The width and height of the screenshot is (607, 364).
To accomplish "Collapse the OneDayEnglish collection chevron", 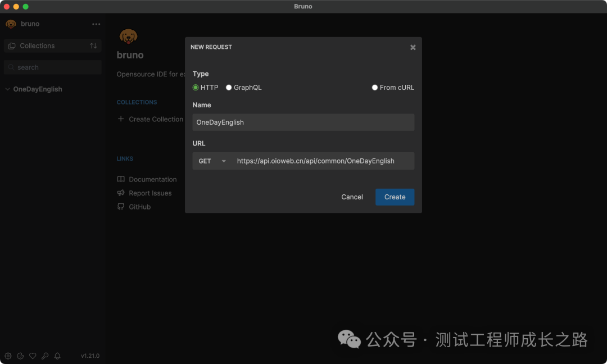I will click(7, 89).
